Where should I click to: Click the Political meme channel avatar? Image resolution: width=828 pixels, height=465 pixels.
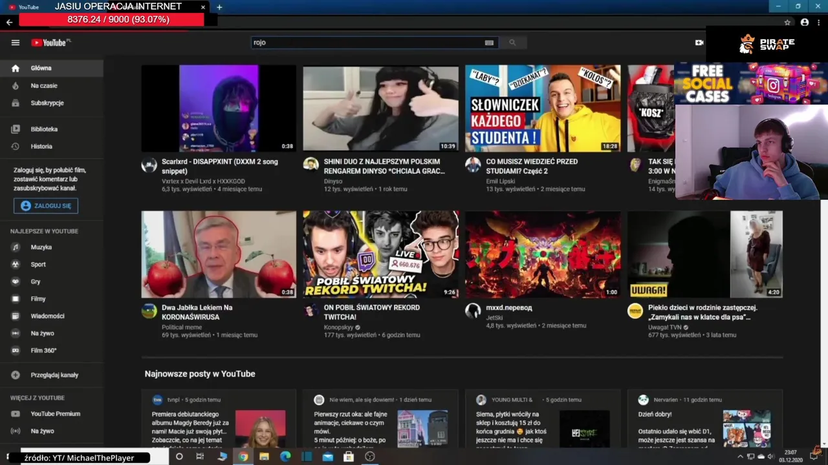[x=149, y=311]
